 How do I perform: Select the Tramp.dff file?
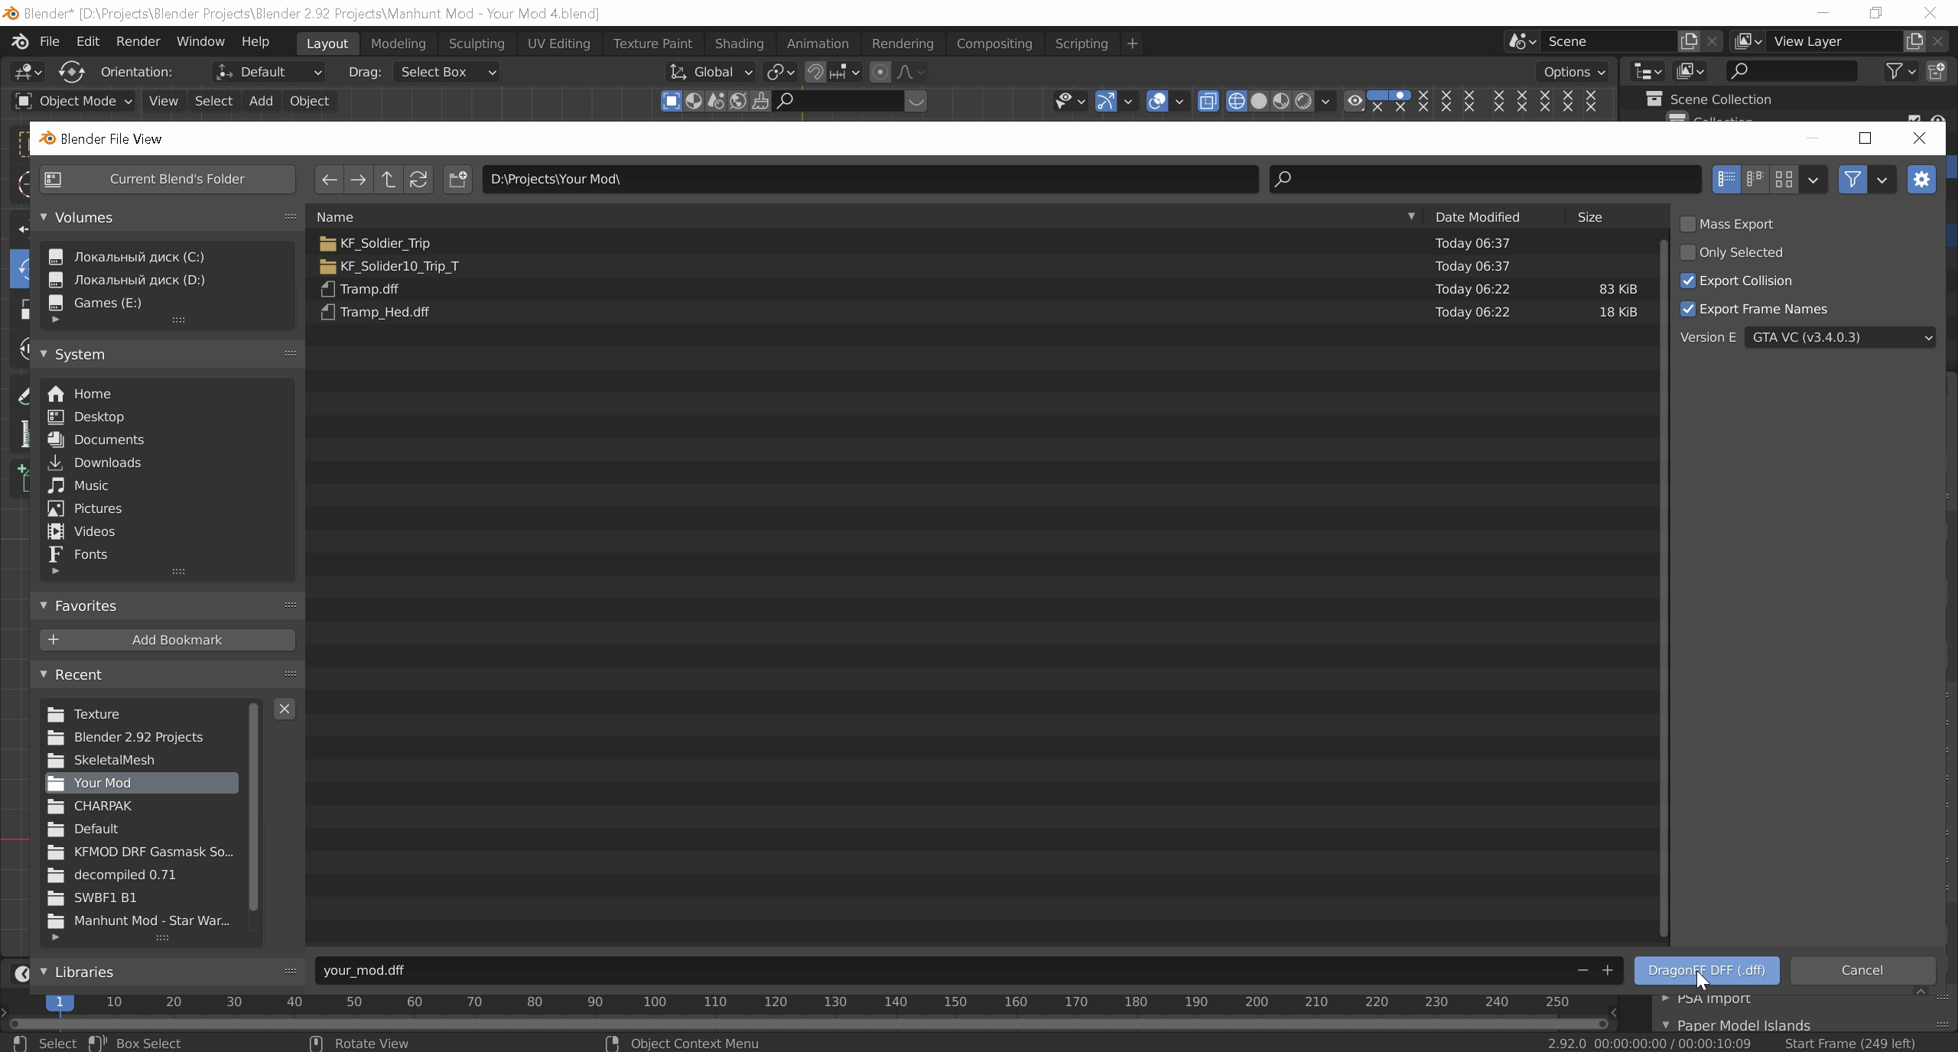click(x=369, y=289)
